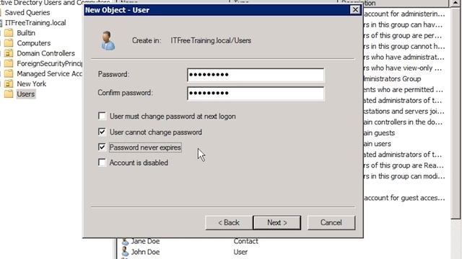This screenshot has height=259, width=462.
Task: Click 'account for administerin…' description
Action: pyautogui.click(x=404, y=14)
